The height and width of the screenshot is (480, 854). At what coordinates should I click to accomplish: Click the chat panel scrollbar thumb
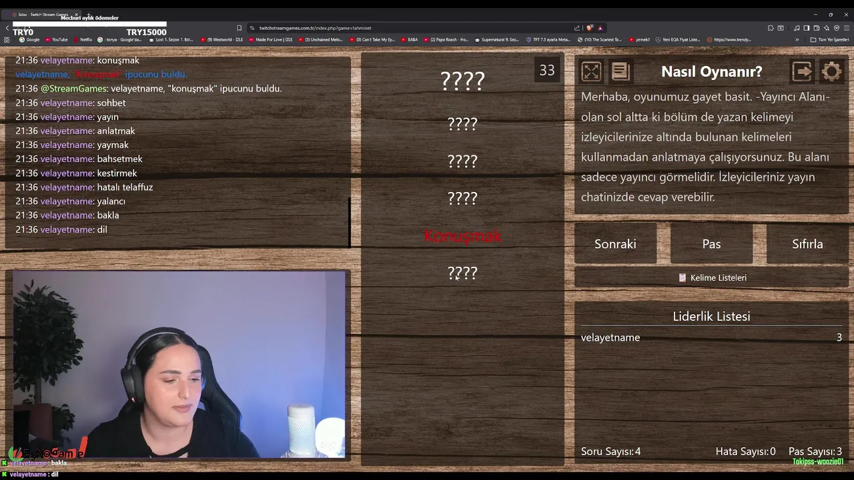coord(349,222)
